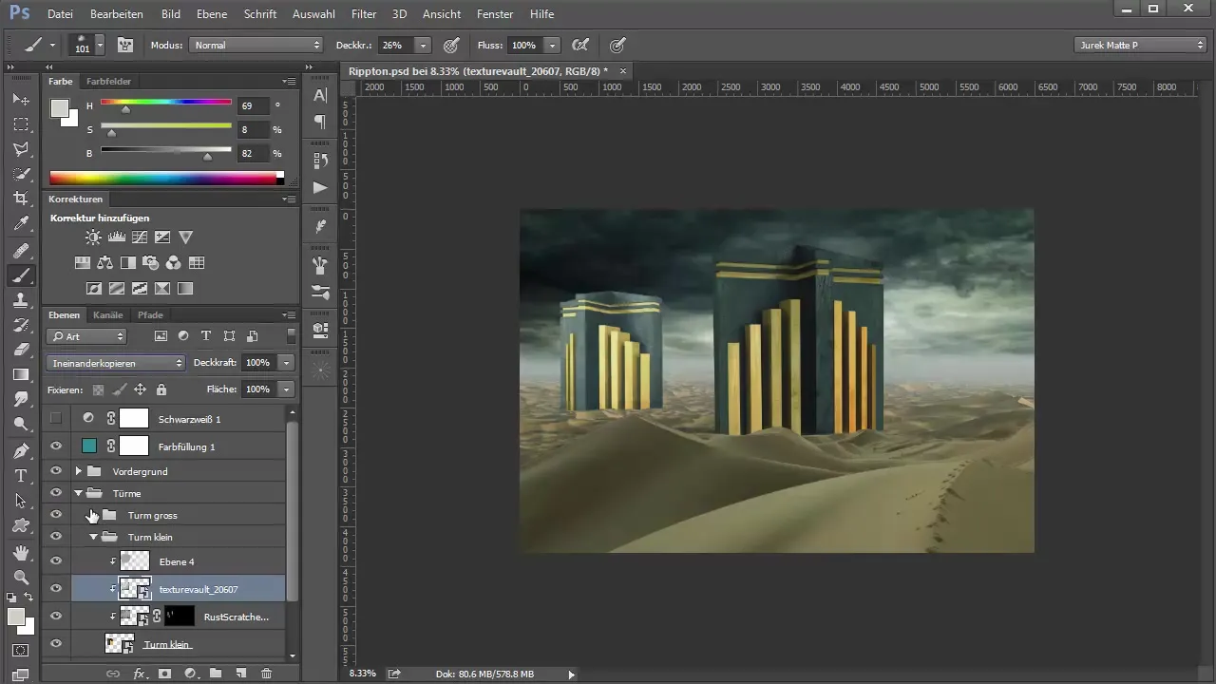Select the Healing Brush tool
The width and height of the screenshot is (1216, 684).
pos(21,251)
